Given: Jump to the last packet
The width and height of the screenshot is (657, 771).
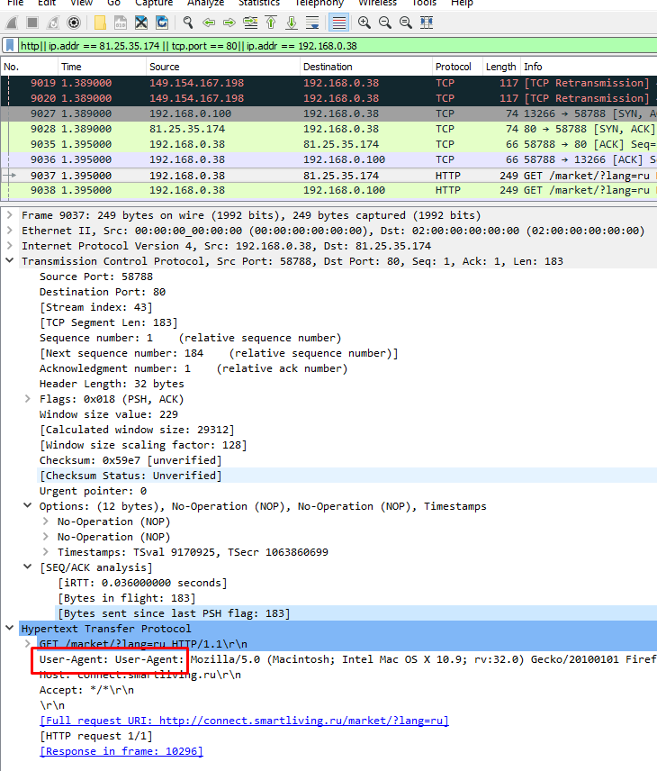Looking at the screenshot, I should point(292,23).
